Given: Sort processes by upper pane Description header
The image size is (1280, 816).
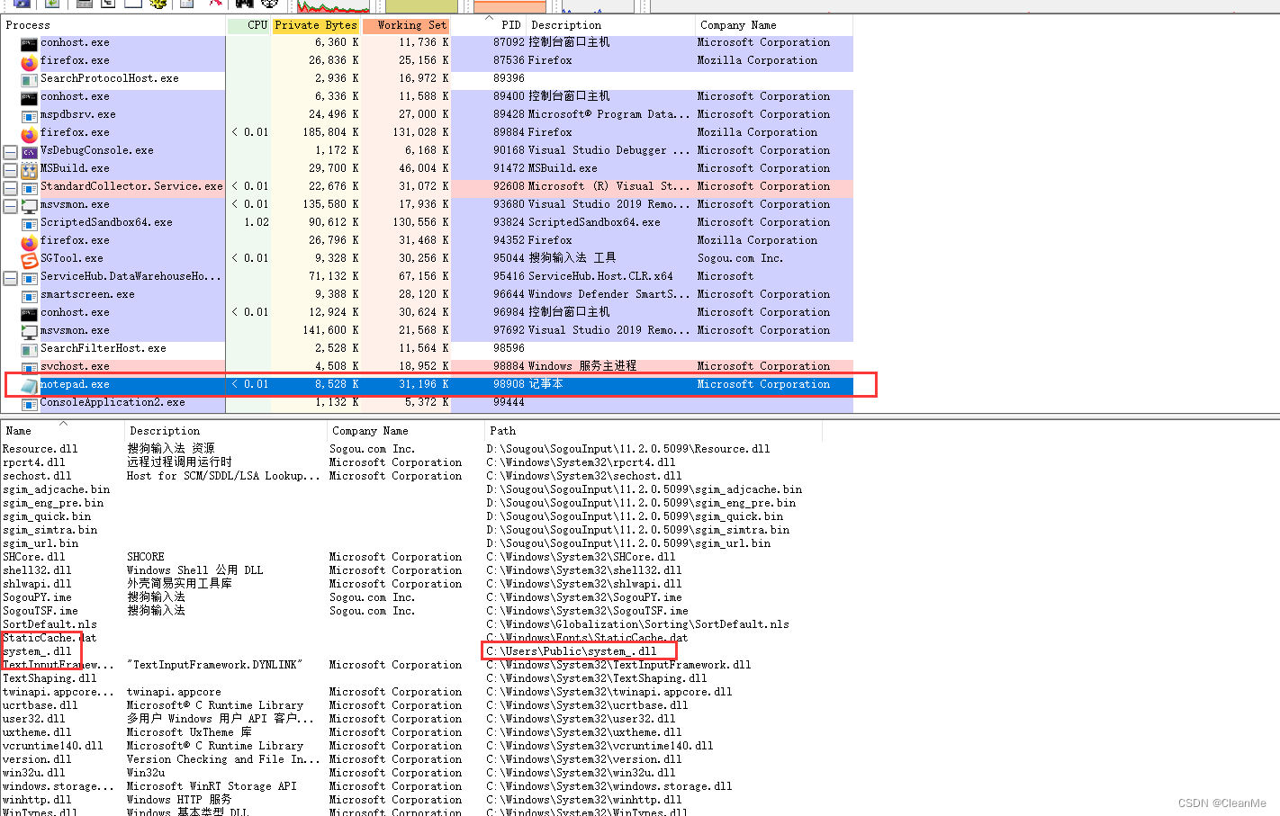Looking at the screenshot, I should pos(610,25).
